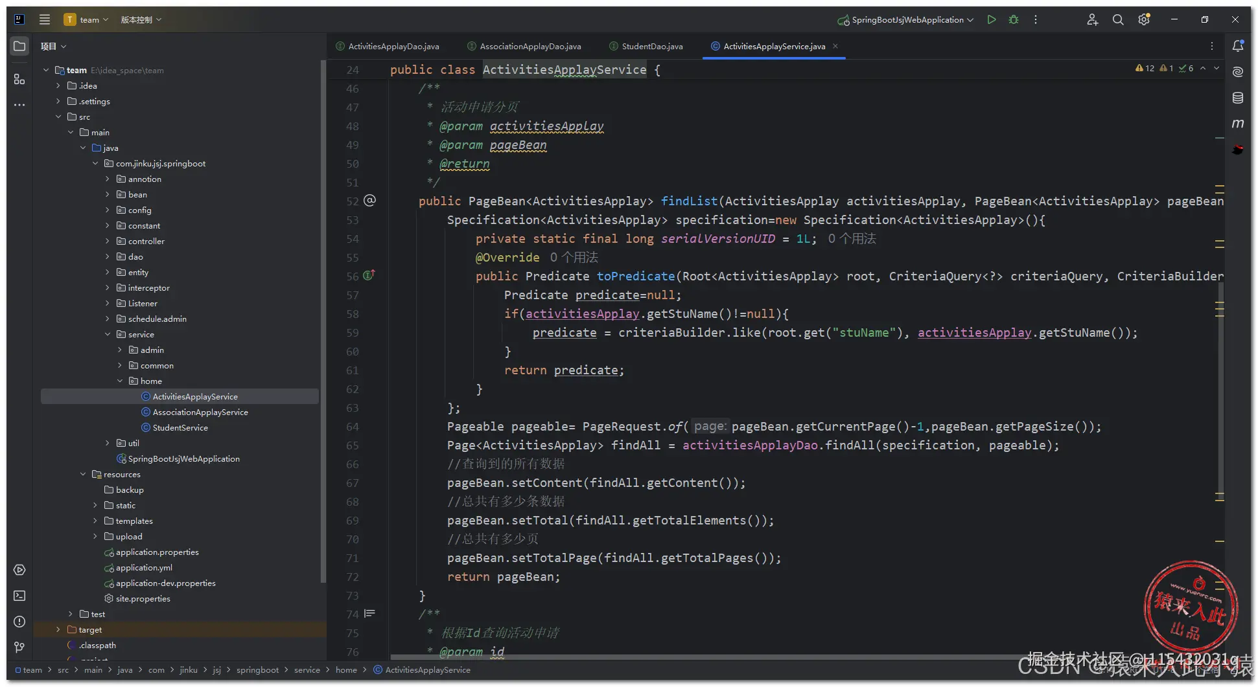
Task: Expand the controller package
Action: point(108,242)
